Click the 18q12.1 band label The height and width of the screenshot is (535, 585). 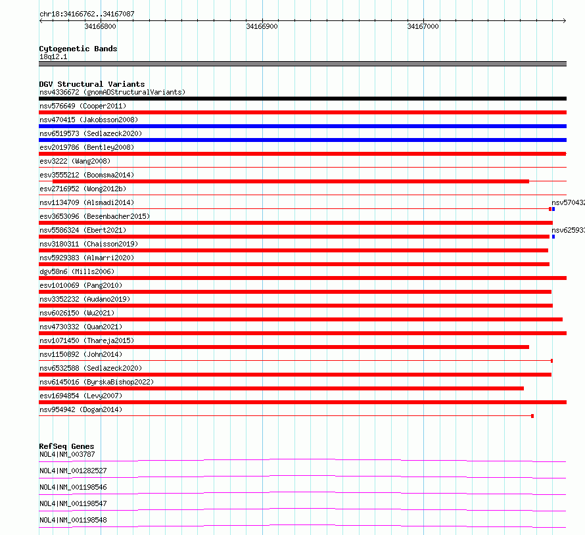coord(53,57)
